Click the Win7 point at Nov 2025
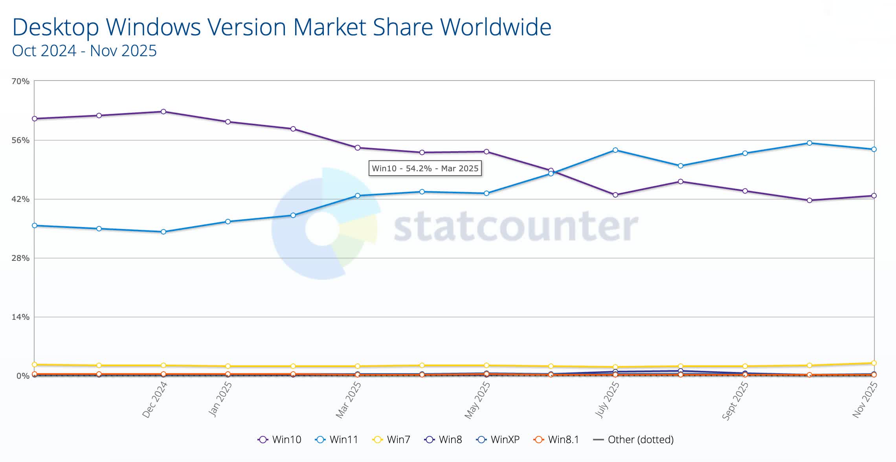This screenshot has width=896, height=462. [874, 363]
